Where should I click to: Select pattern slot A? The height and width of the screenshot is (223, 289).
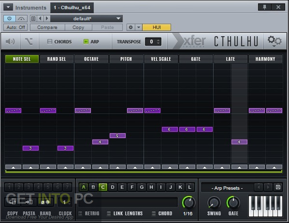click(x=84, y=187)
